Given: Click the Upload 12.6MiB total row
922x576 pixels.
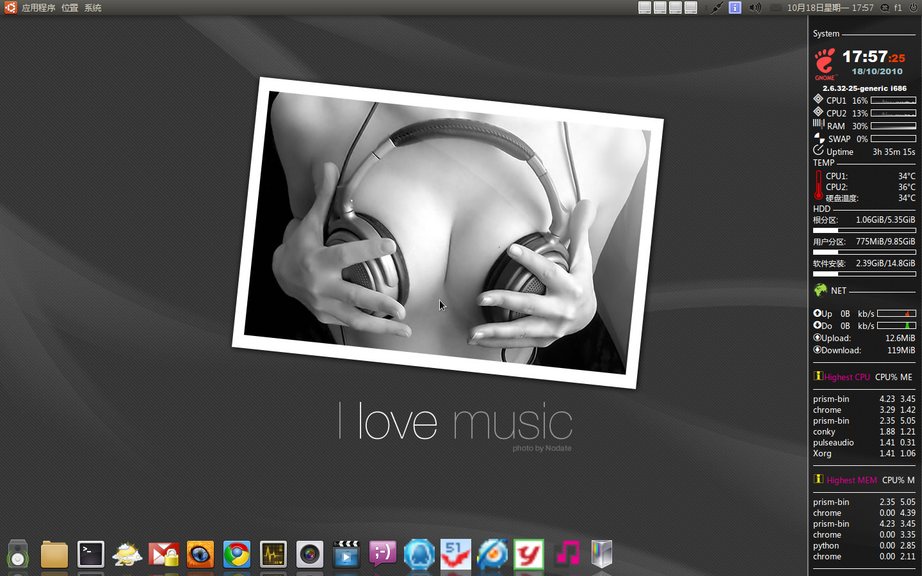Looking at the screenshot, I should click(x=864, y=338).
